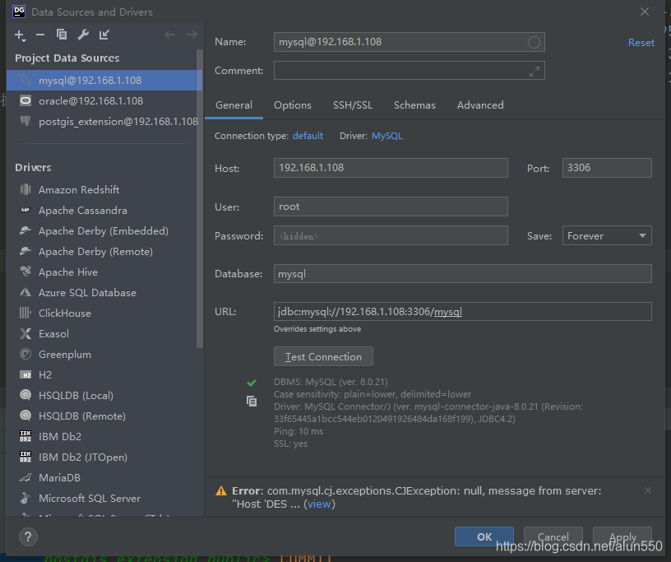Image resolution: width=671 pixels, height=562 pixels.
Task: Confirm with OK button
Action: coord(484,536)
